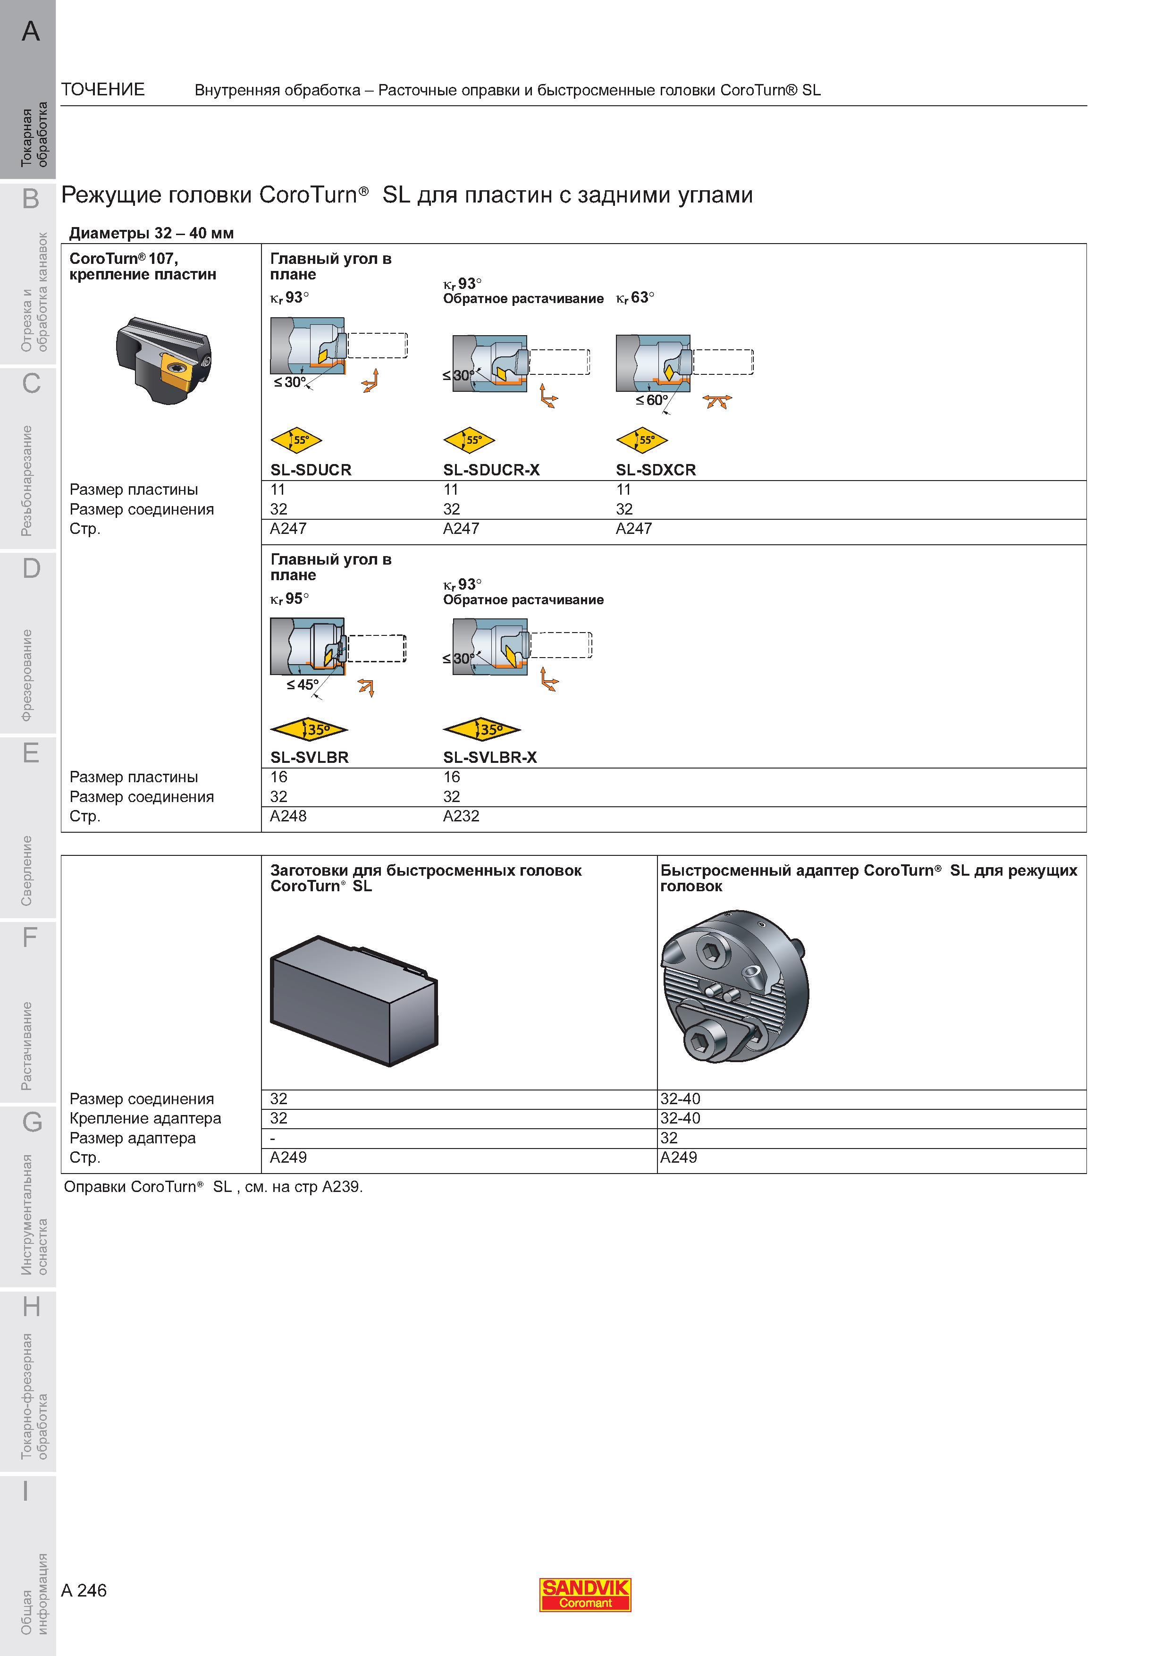Open section B tab Отрезка и обработка канавок

[x=28, y=274]
